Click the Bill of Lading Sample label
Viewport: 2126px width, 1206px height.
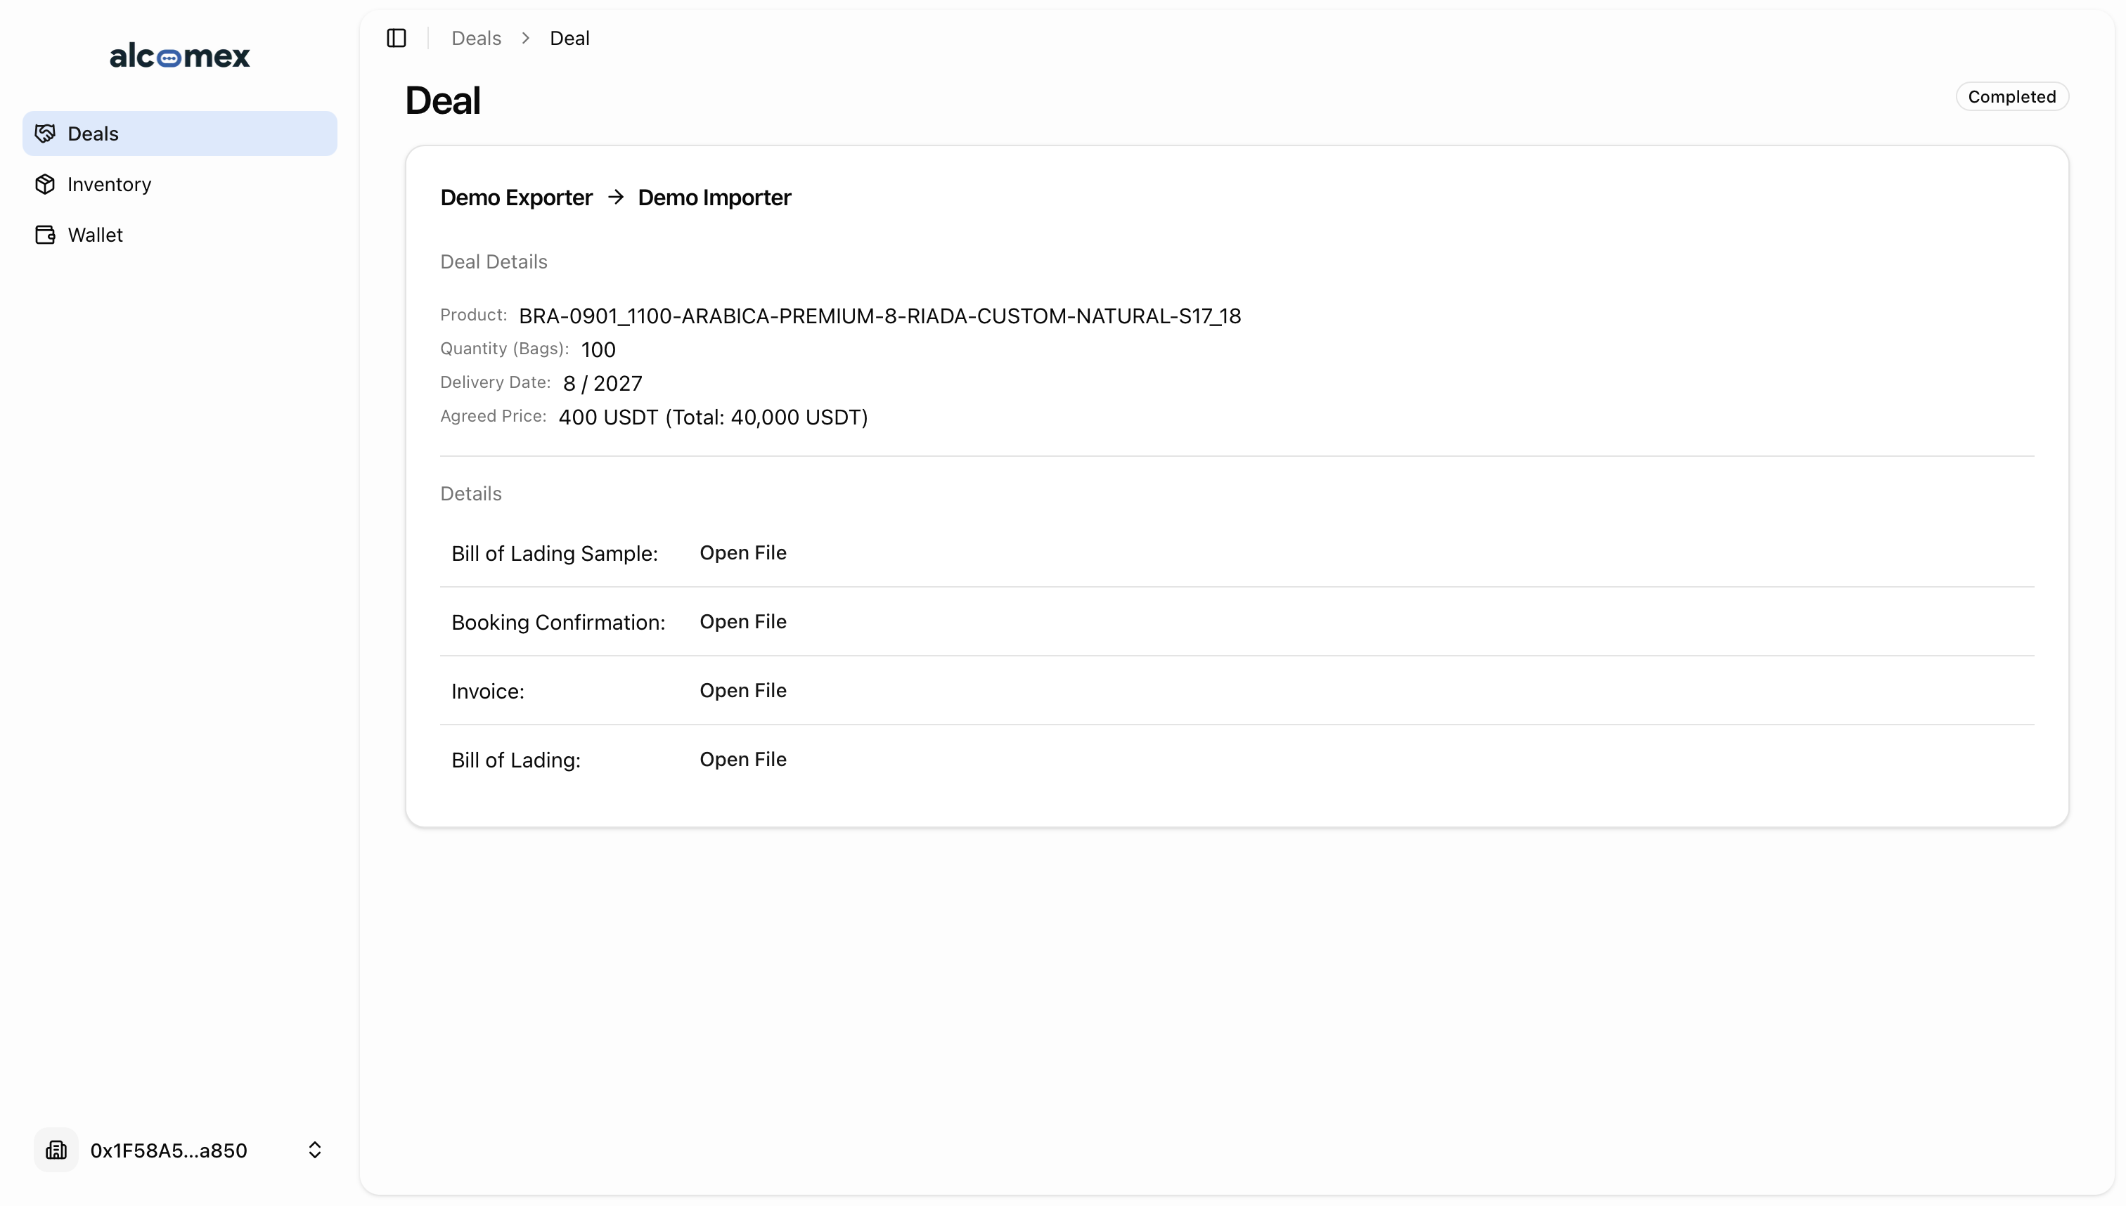[x=554, y=553]
